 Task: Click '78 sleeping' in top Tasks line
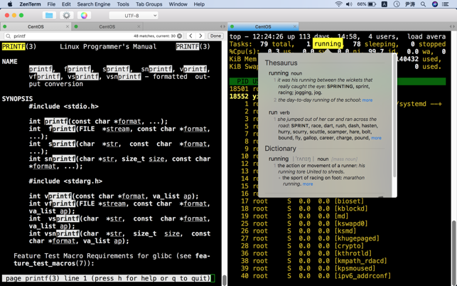(375, 44)
